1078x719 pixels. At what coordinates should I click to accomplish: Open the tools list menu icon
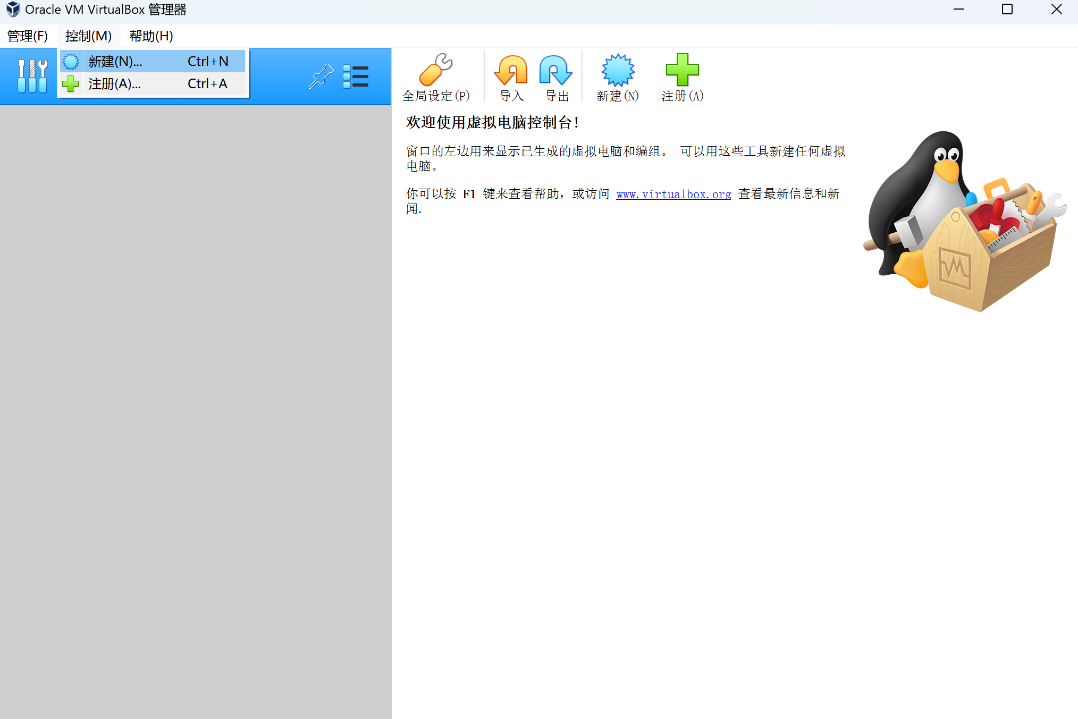[356, 77]
